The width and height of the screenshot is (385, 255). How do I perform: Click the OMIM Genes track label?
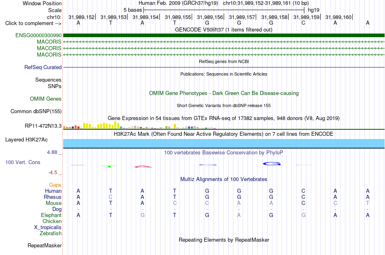tap(46, 99)
